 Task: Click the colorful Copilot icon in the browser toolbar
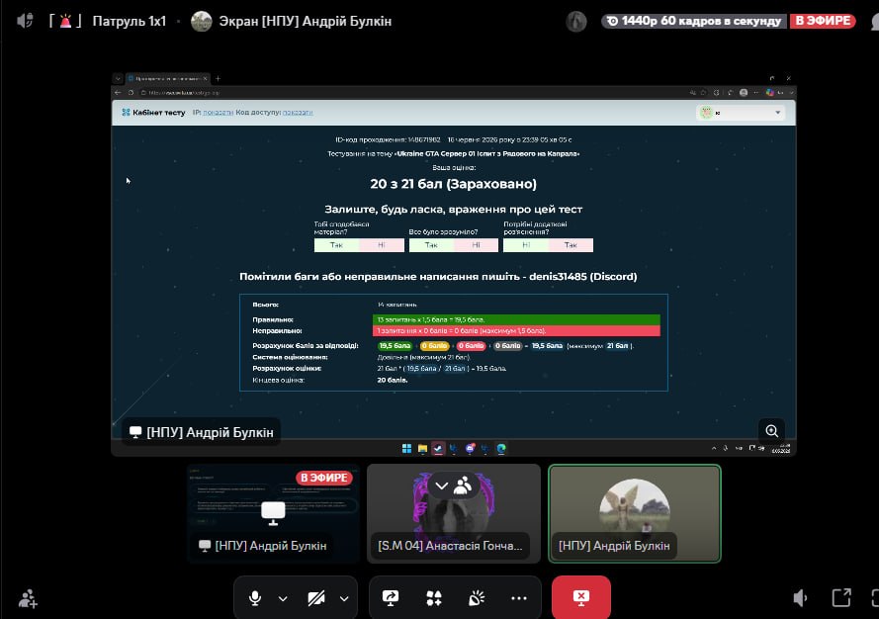pyautogui.click(x=769, y=93)
